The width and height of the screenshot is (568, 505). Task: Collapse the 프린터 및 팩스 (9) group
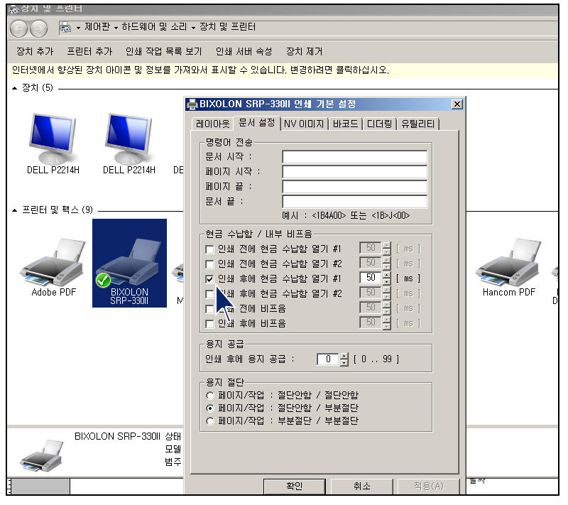(x=14, y=210)
